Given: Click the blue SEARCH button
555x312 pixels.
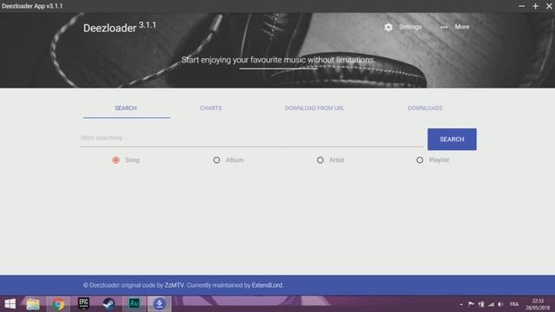Looking at the screenshot, I should click(x=452, y=140).
